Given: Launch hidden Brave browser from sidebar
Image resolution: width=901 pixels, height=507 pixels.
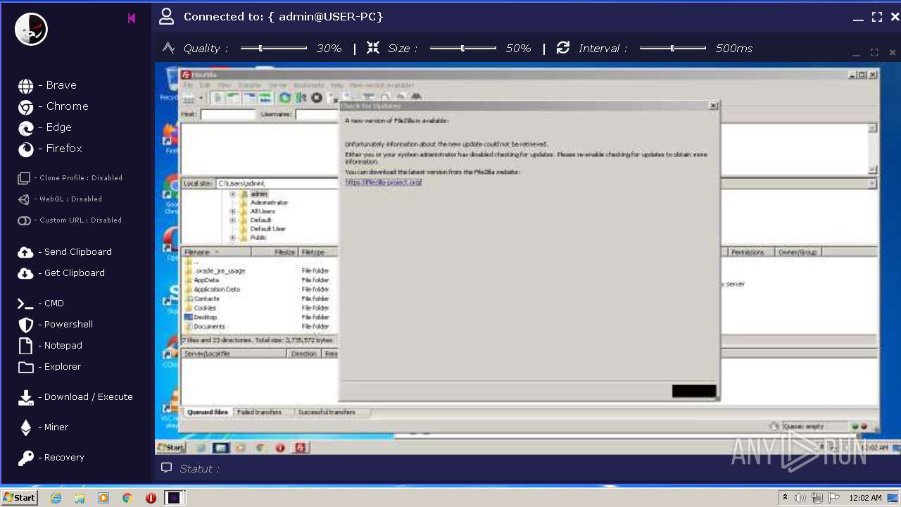Looking at the screenshot, I should pyautogui.click(x=48, y=85).
